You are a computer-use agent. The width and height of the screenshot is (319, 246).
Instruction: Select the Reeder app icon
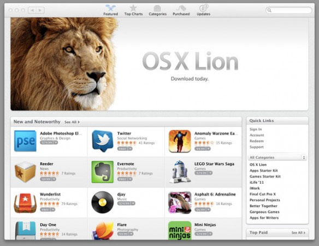25,172
